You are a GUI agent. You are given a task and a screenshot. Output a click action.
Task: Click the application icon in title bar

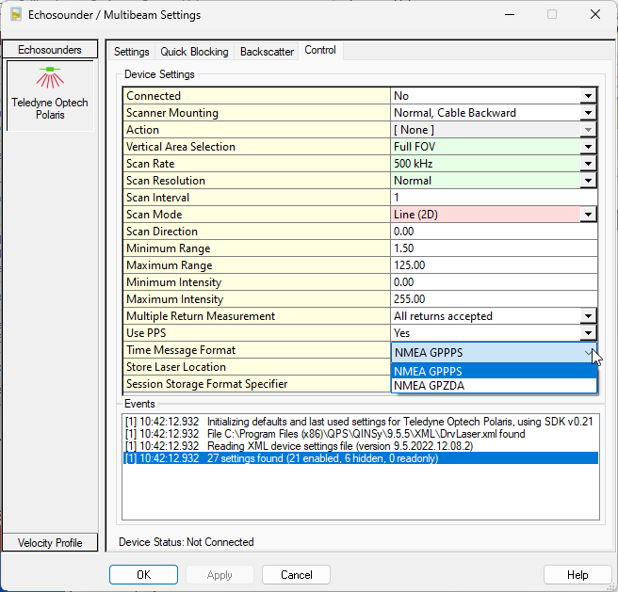pyautogui.click(x=16, y=15)
